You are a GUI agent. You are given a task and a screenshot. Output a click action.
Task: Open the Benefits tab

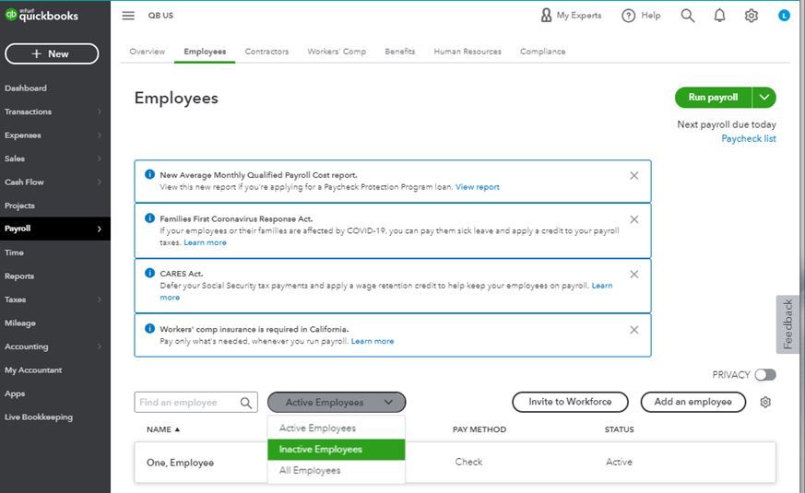tap(400, 52)
